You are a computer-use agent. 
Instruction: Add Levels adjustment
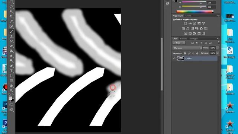(190, 23)
